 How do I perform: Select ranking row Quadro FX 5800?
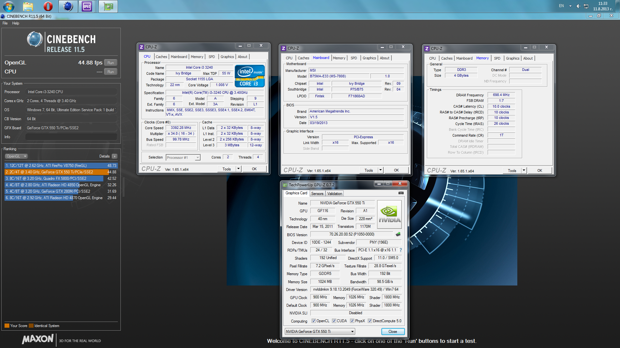61,179
